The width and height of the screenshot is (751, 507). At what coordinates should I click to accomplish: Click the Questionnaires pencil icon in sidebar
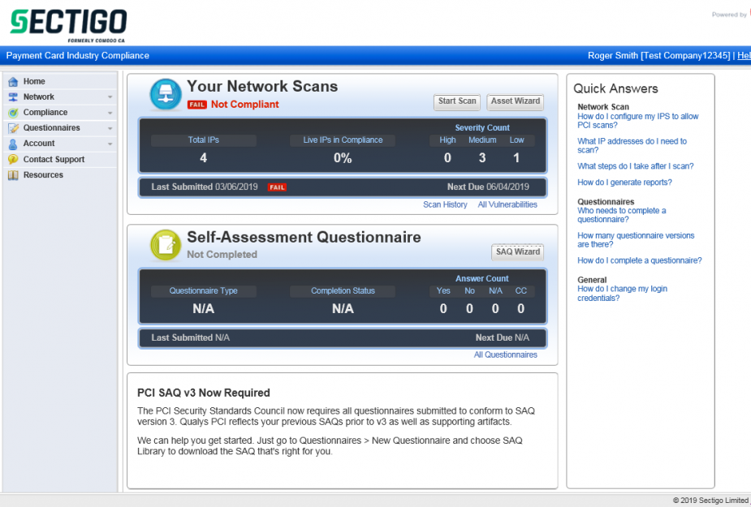[x=13, y=128]
